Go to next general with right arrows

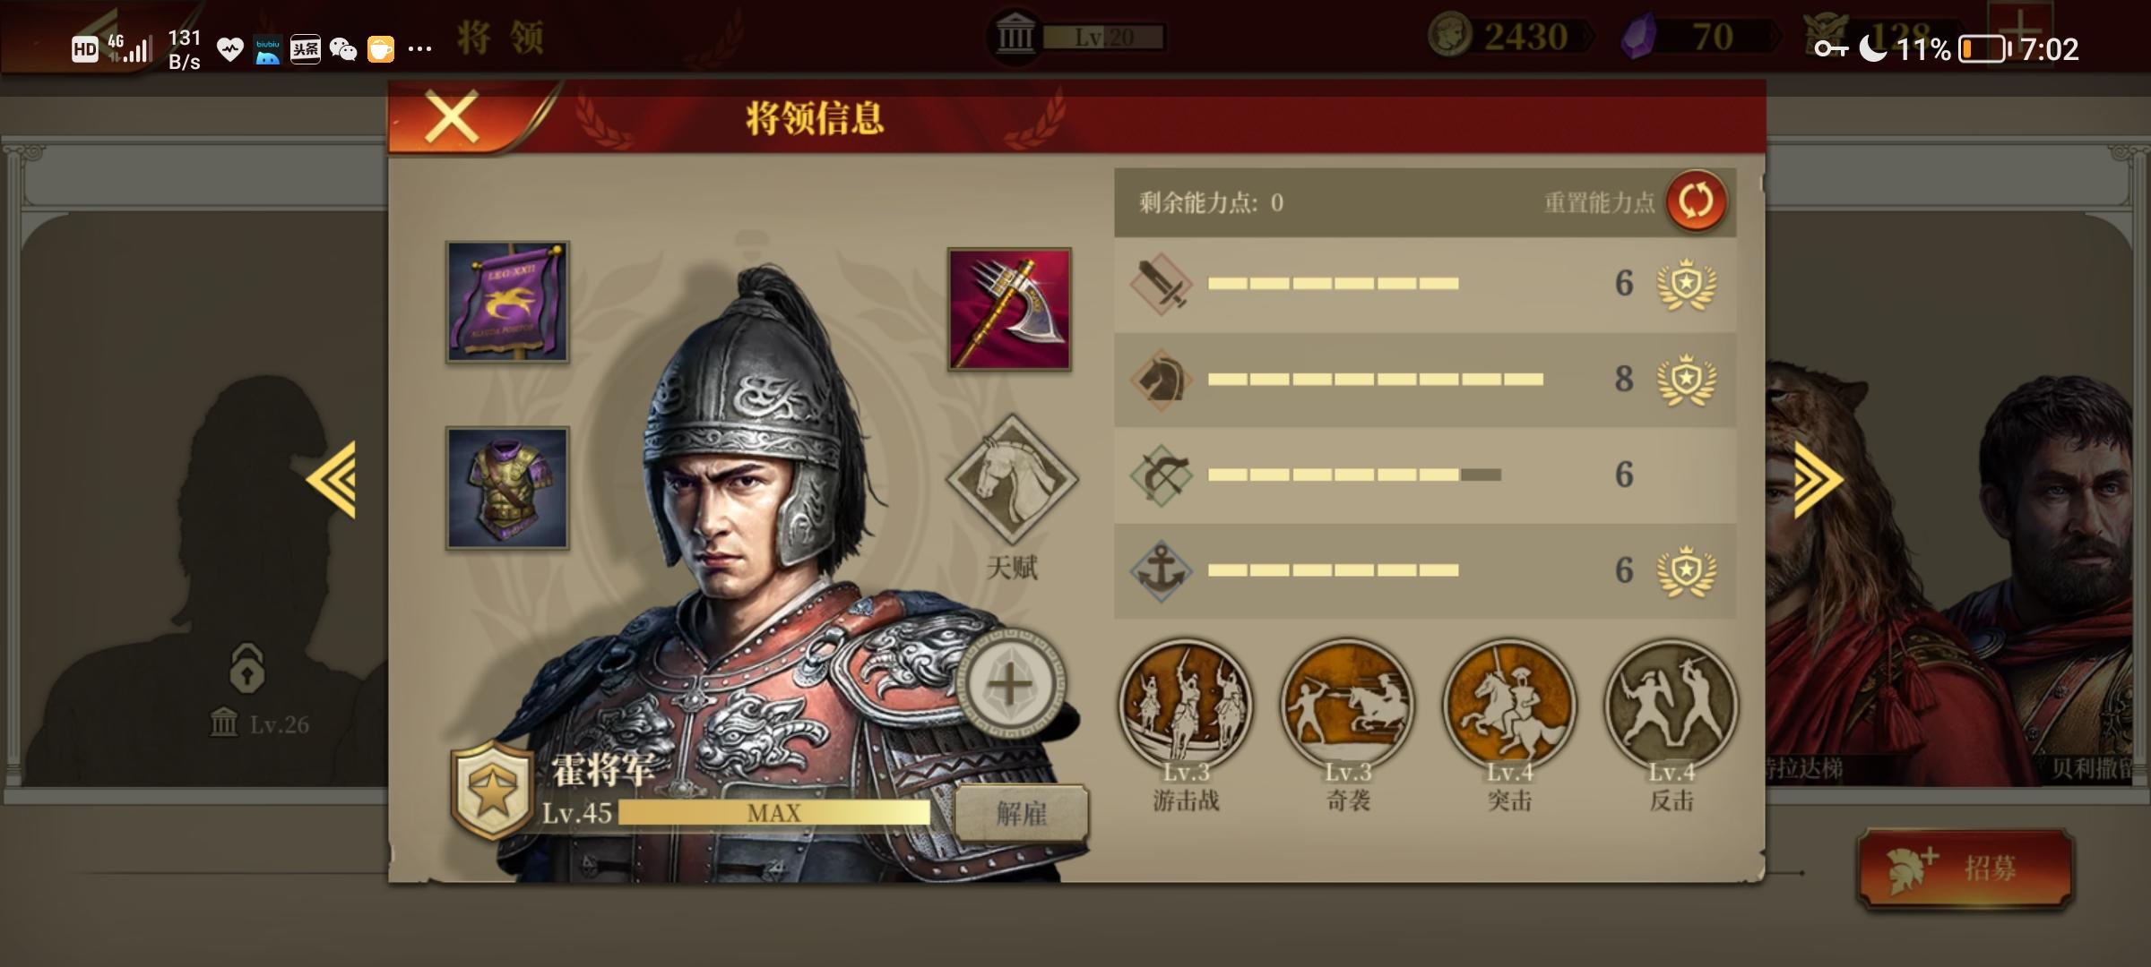(x=1818, y=479)
